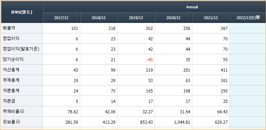
Task: Select 부채비율 value 31.54
Action: pos(185,112)
